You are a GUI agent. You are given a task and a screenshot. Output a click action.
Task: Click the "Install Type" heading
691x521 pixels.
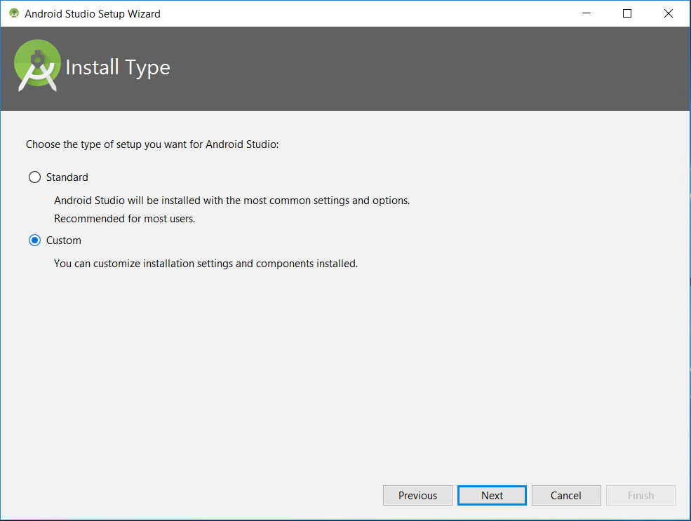[118, 67]
